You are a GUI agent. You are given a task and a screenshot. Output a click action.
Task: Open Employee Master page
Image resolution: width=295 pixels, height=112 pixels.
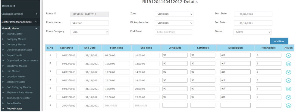[x=17, y=66]
